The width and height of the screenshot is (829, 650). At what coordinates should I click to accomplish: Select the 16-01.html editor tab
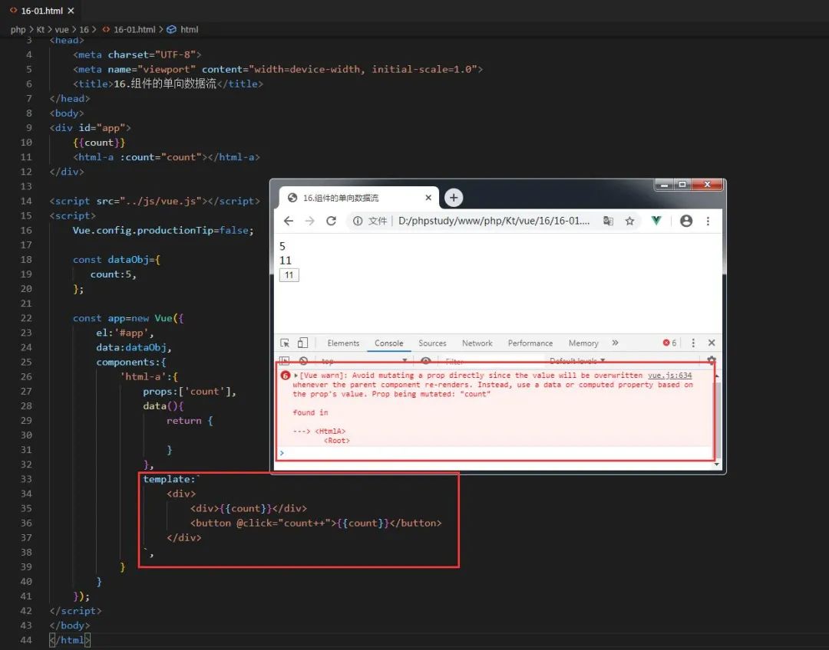pyautogui.click(x=41, y=11)
